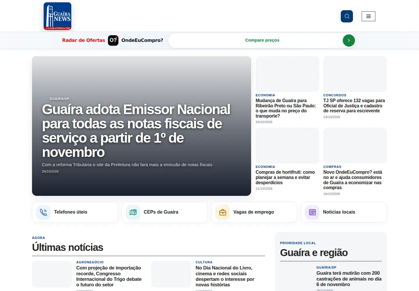Viewport: 419px width, 291px height.
Task: Open TJ SP oferece 132 vagas article
Action: tap(354, 106)
